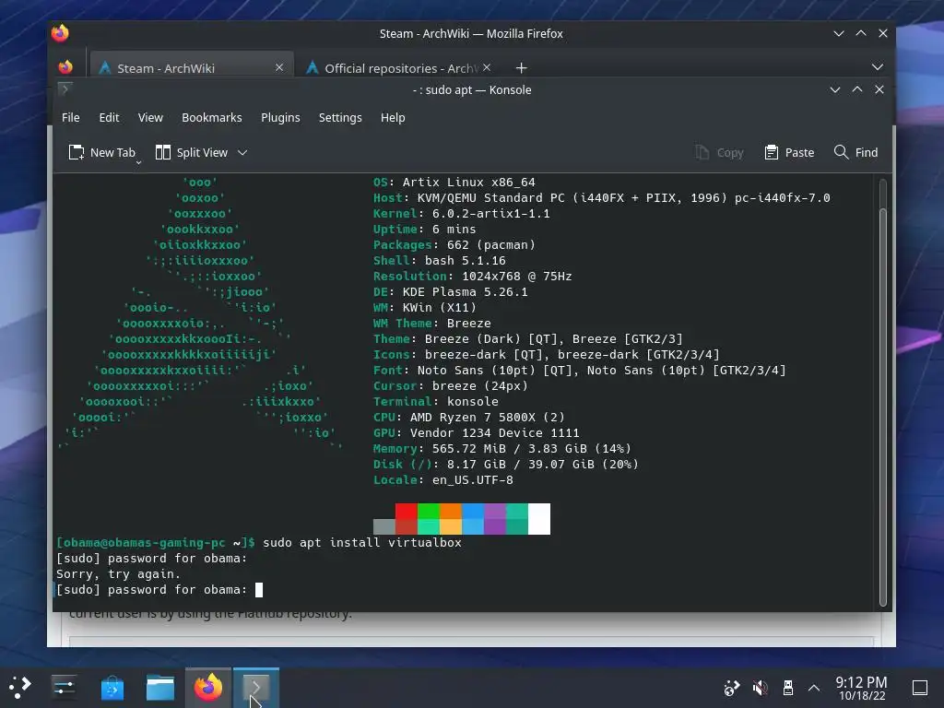The height and width of the screenshot is (708, 944).
Task: Click the New Tab toolbar button
Action: click(x=101, y=152)
